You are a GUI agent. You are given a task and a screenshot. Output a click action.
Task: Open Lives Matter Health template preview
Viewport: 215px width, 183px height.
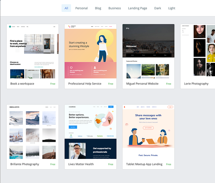[90, 132]
